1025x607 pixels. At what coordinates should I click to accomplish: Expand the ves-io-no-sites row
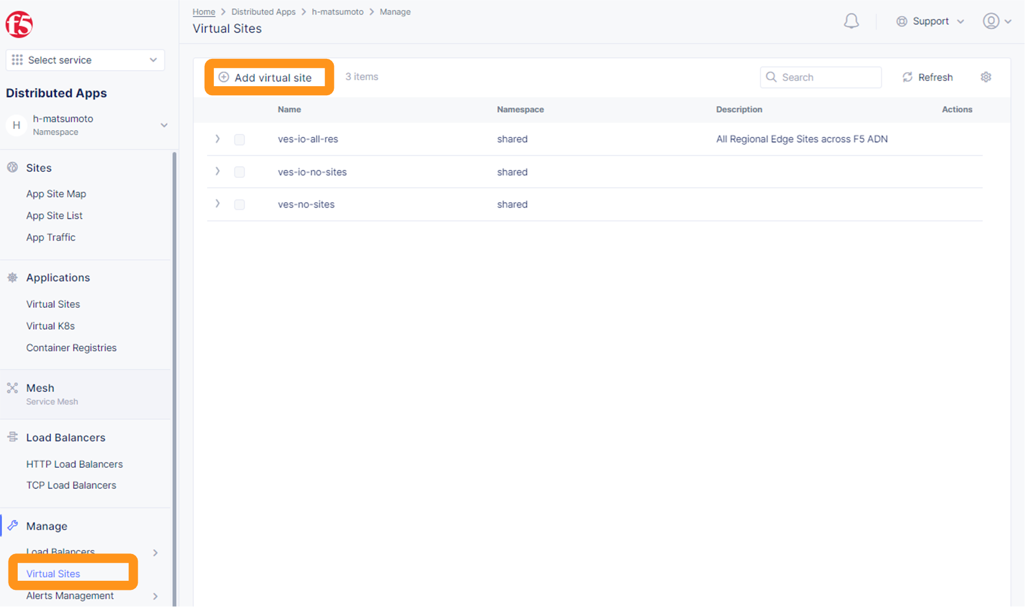tap(218, 171)
